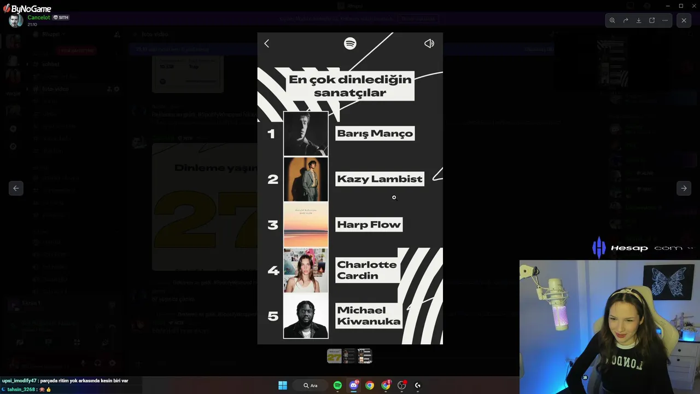This screenshot has height=394, width=700.
Task: Zoom in with the magnifier icon
Action: 612,20
